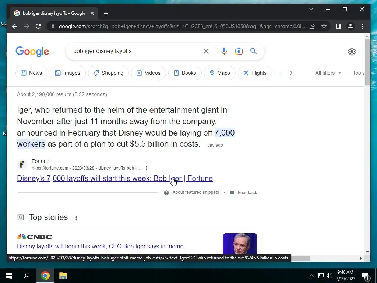Screen dimensions: 377x283
Task: Open the Chrome profile menu
Action: [350, 26]
